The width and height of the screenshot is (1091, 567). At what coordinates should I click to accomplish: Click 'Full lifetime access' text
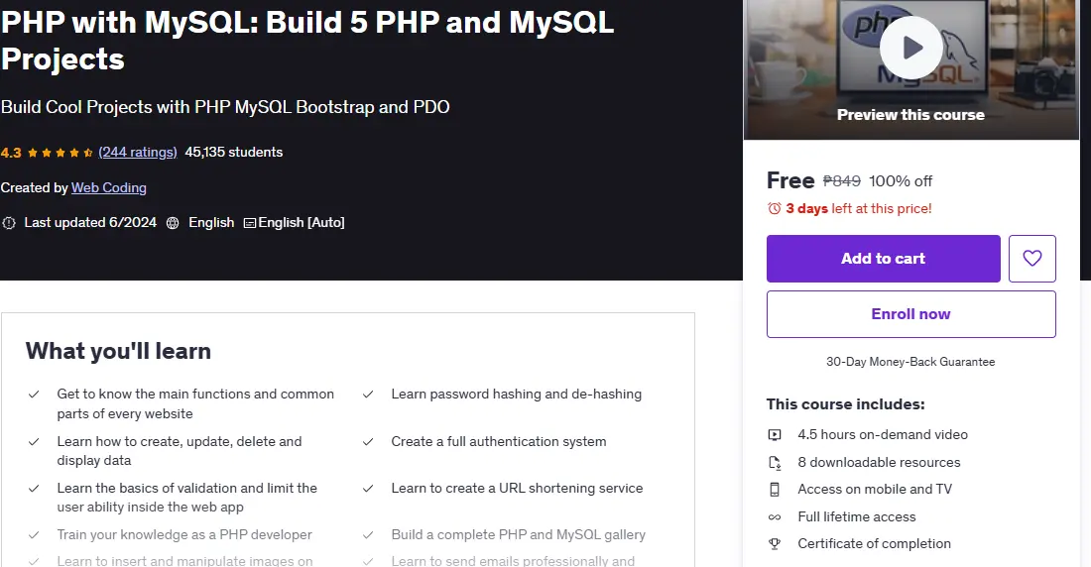pos(857,516)
